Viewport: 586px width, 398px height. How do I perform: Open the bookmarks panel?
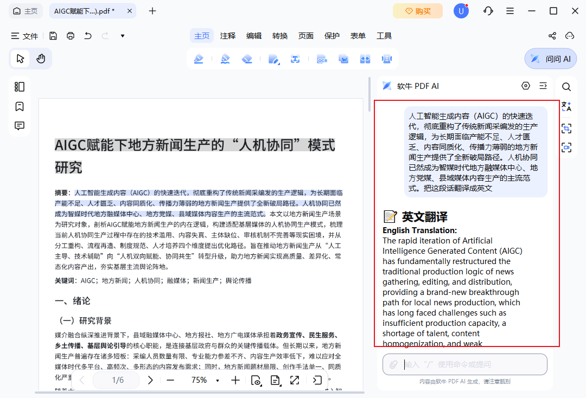(20, 106)
